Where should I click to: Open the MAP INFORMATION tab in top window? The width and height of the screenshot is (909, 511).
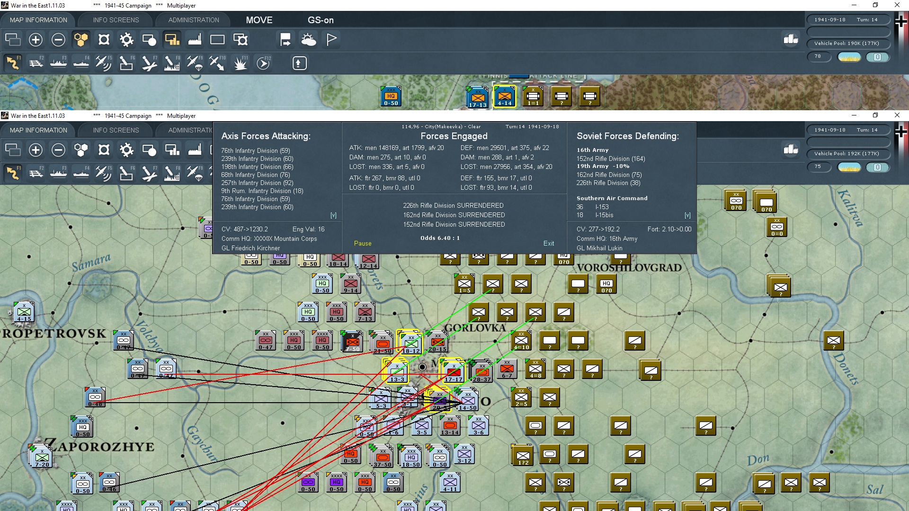click(x=38, y=20)
